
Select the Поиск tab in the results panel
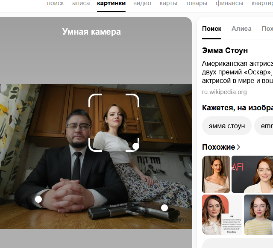pos(211,29)
